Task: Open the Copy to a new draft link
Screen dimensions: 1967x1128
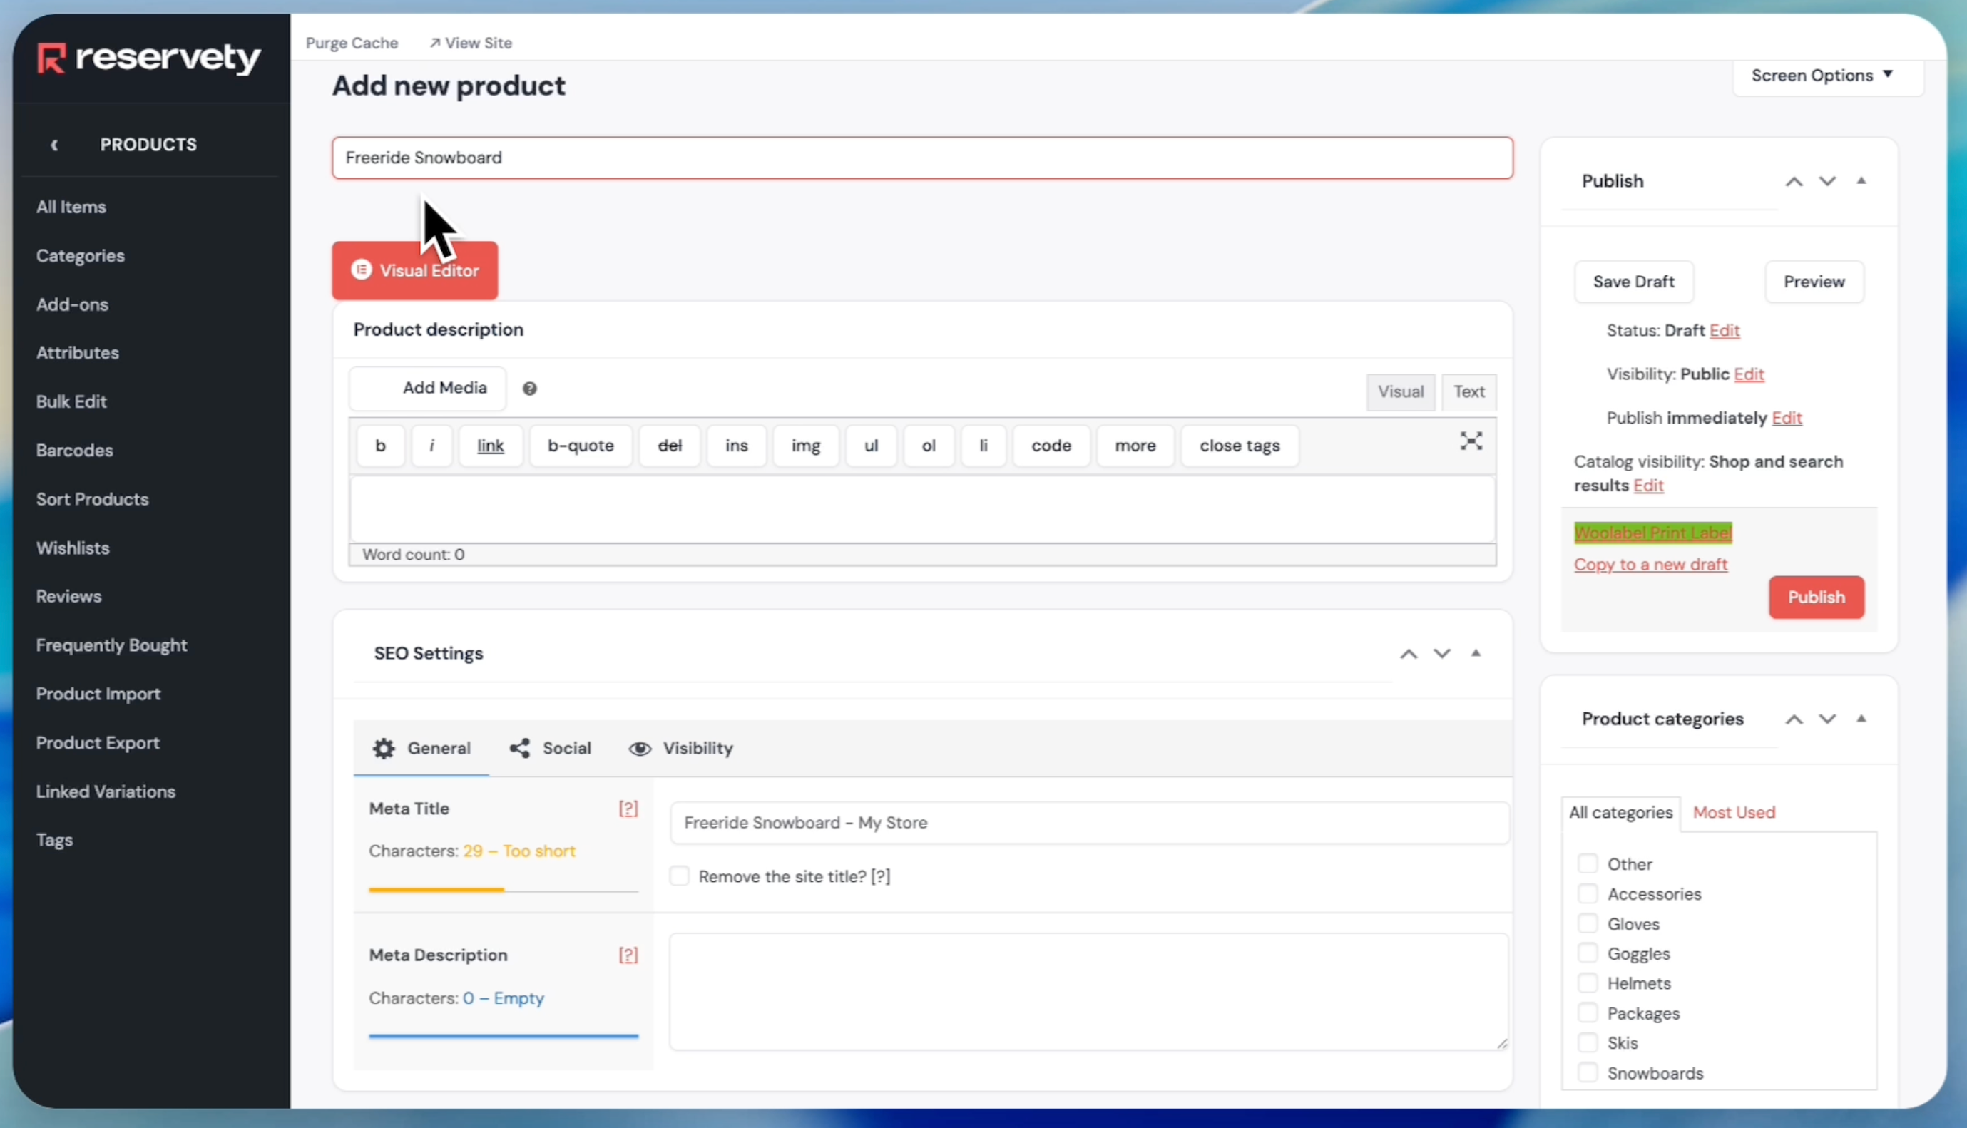Action: (x=1650, y=565)
